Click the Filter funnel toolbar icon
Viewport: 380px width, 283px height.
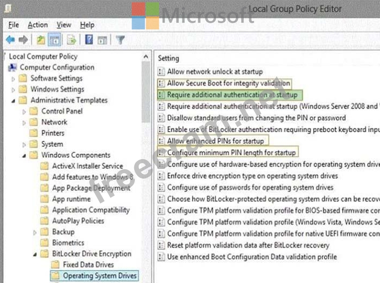(x=120, y=40)
